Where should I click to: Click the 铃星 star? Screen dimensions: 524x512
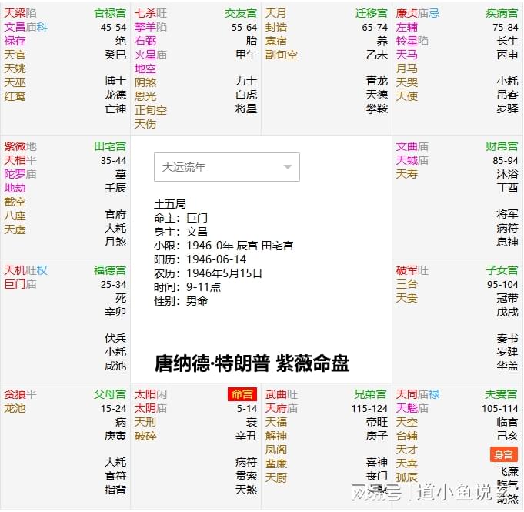(407, 41)
